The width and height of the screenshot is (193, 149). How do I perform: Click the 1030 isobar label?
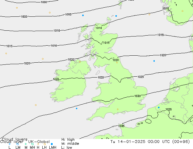[x=138, y=96]
